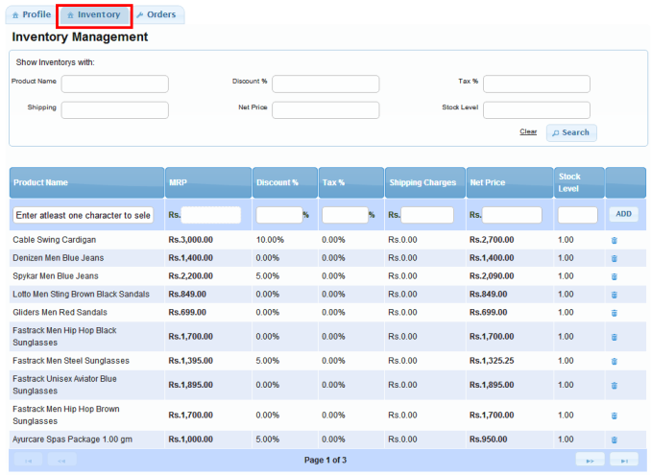Click the Inventory Management heading

tap(80, 36)
